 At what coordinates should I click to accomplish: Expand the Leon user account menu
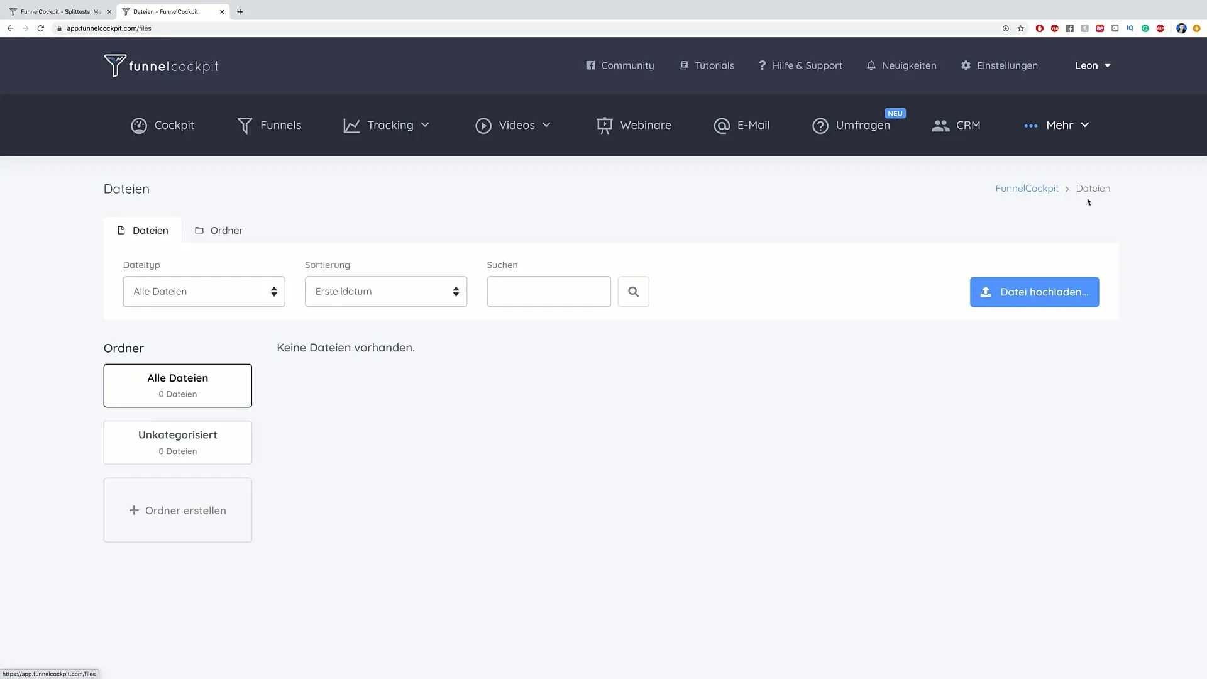1093,65
